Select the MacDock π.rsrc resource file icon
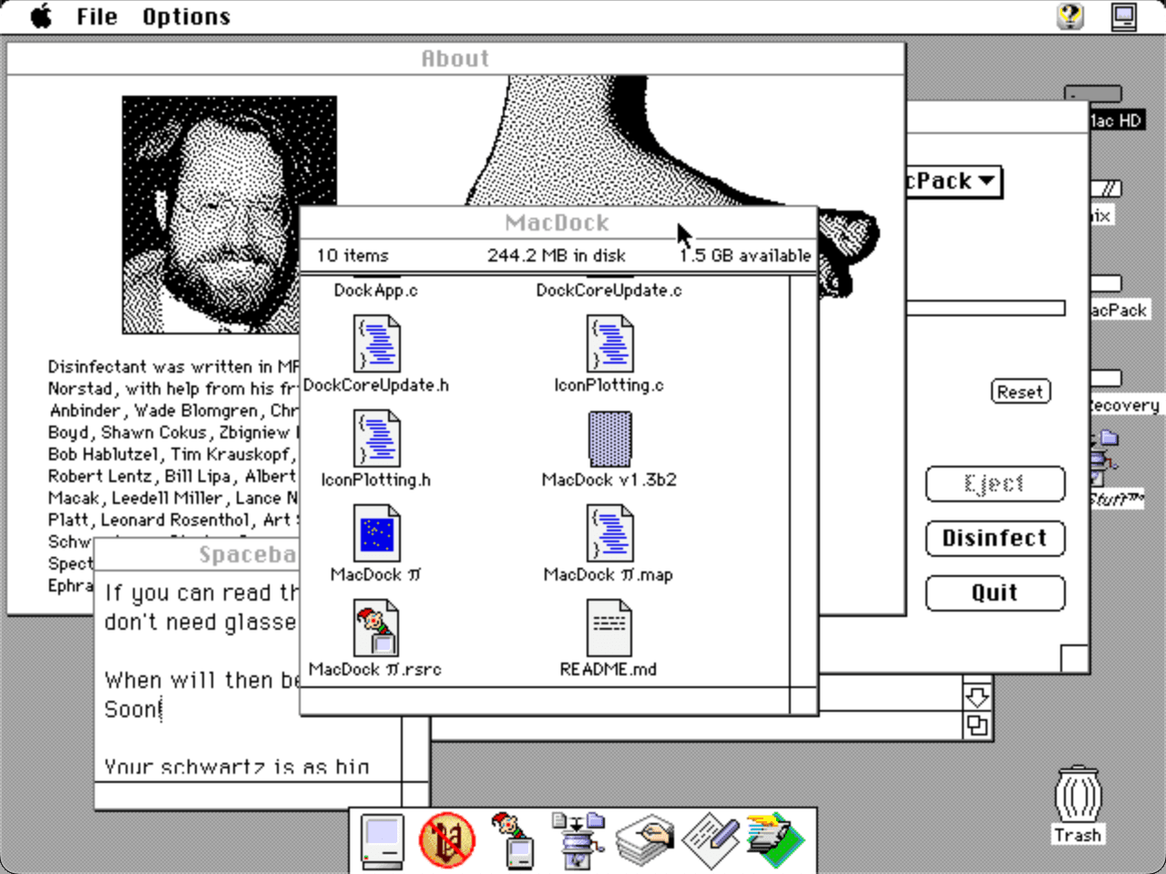Screen dimensions: 1166x874 (x=376, y=627)
